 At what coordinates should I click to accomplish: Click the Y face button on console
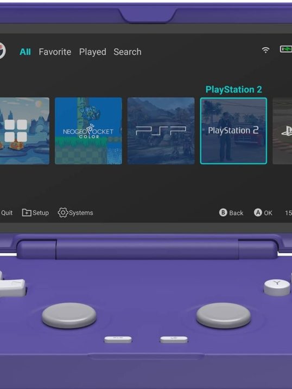click(277, 288)
